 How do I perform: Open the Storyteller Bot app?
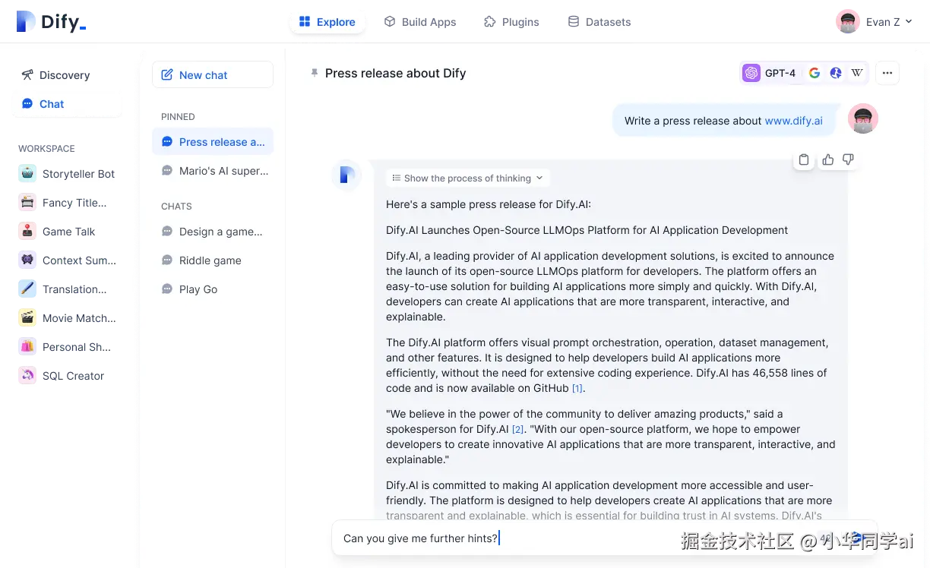(x=67, y=174)
